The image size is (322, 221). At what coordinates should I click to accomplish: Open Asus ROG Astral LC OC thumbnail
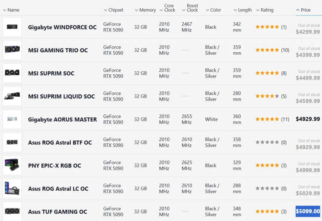(x=12, y=189)
